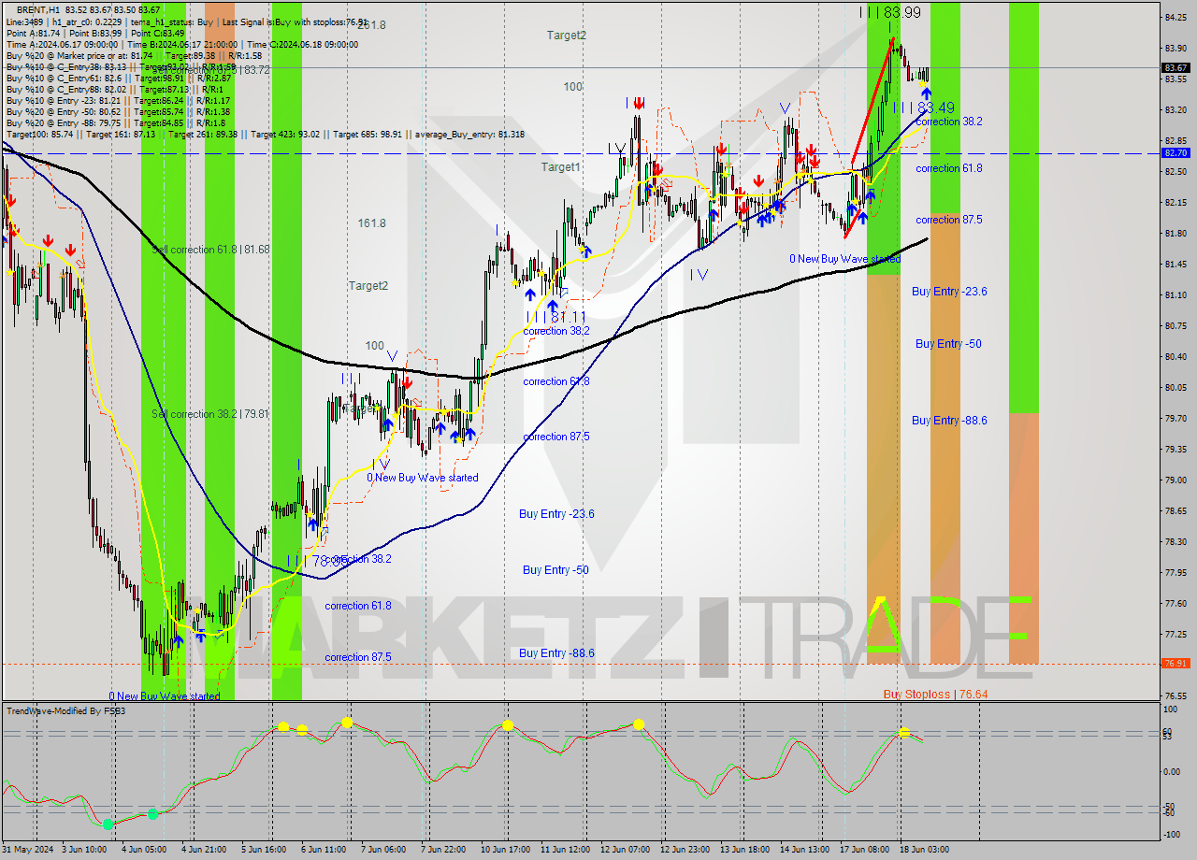Select the 0.00 indicator scale label
The height and width of the screenshot is (860, 1197).
pyautogui.click(x=1173, y=771)
